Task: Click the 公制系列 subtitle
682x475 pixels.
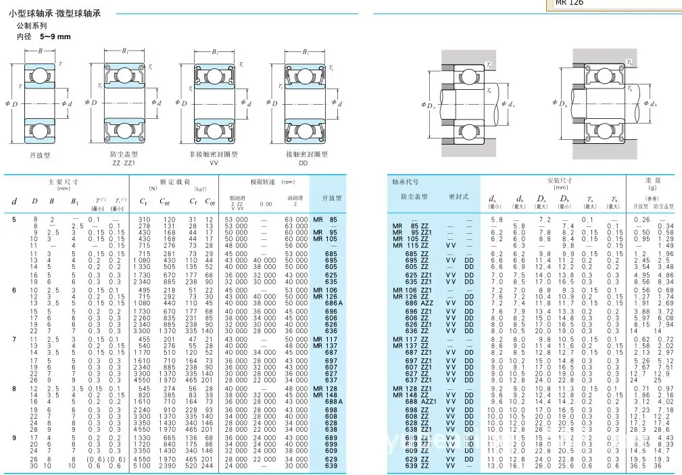Action: [x=32, y=26]
